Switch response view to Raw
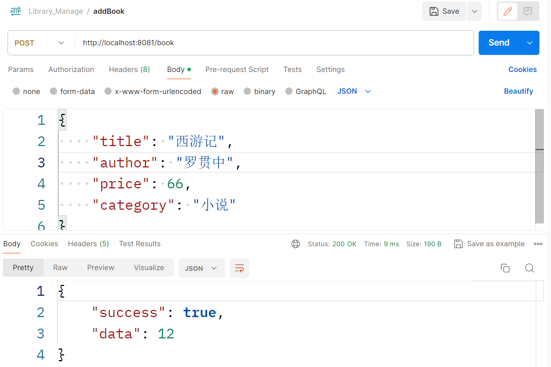The width and height of the screenshot is (551, 367). point(60,268)
